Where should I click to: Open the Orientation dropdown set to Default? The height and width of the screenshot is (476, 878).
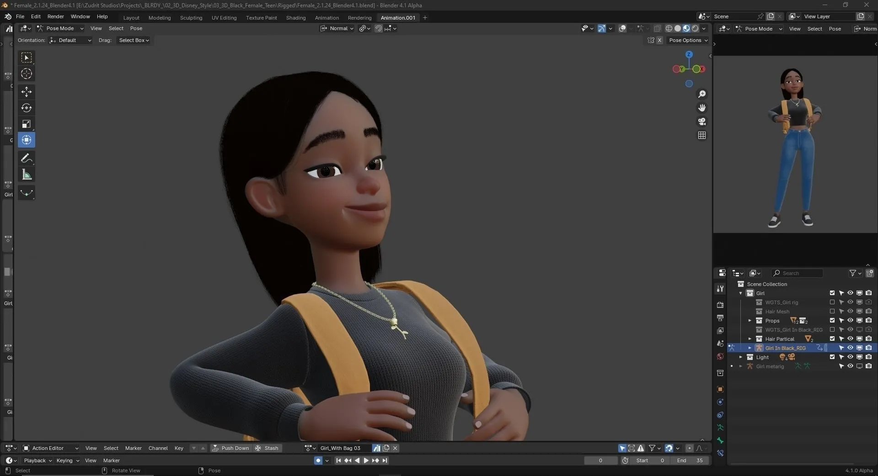[70, 40]
